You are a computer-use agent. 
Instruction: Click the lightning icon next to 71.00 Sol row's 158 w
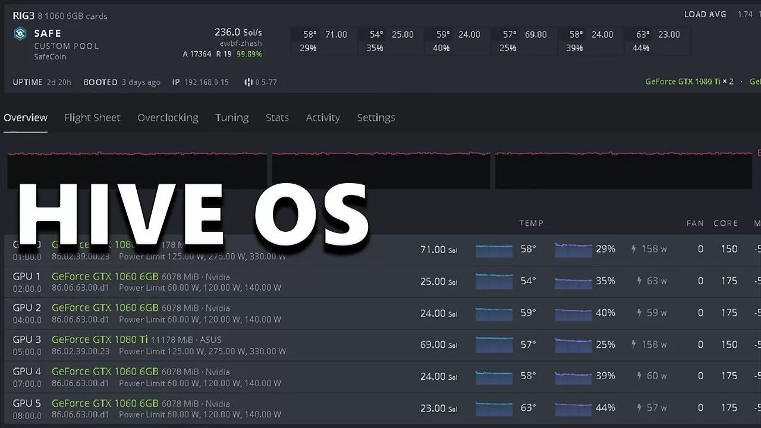(634, 249)
